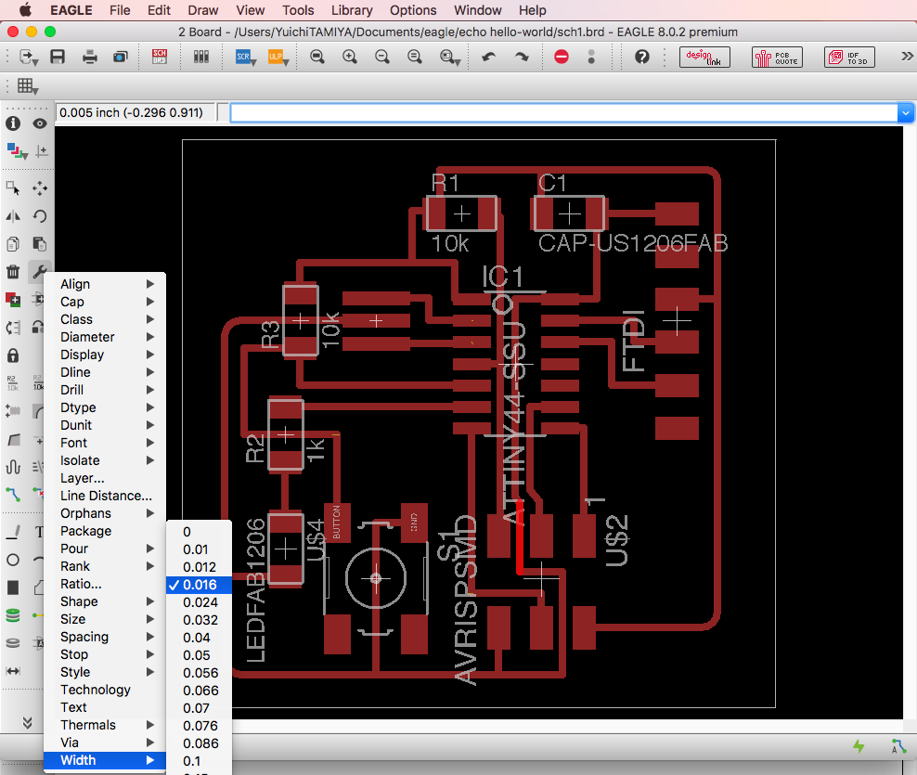Zoom in on the board view

point(350,57)
